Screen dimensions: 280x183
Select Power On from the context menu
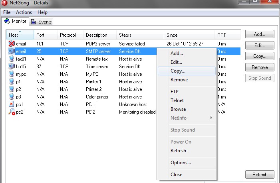[x=181, y=142]
